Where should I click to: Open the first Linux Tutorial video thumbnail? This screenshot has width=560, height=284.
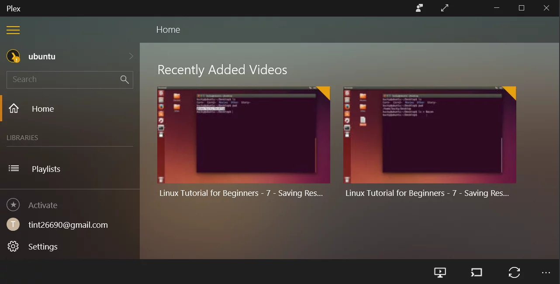[244, 135]
